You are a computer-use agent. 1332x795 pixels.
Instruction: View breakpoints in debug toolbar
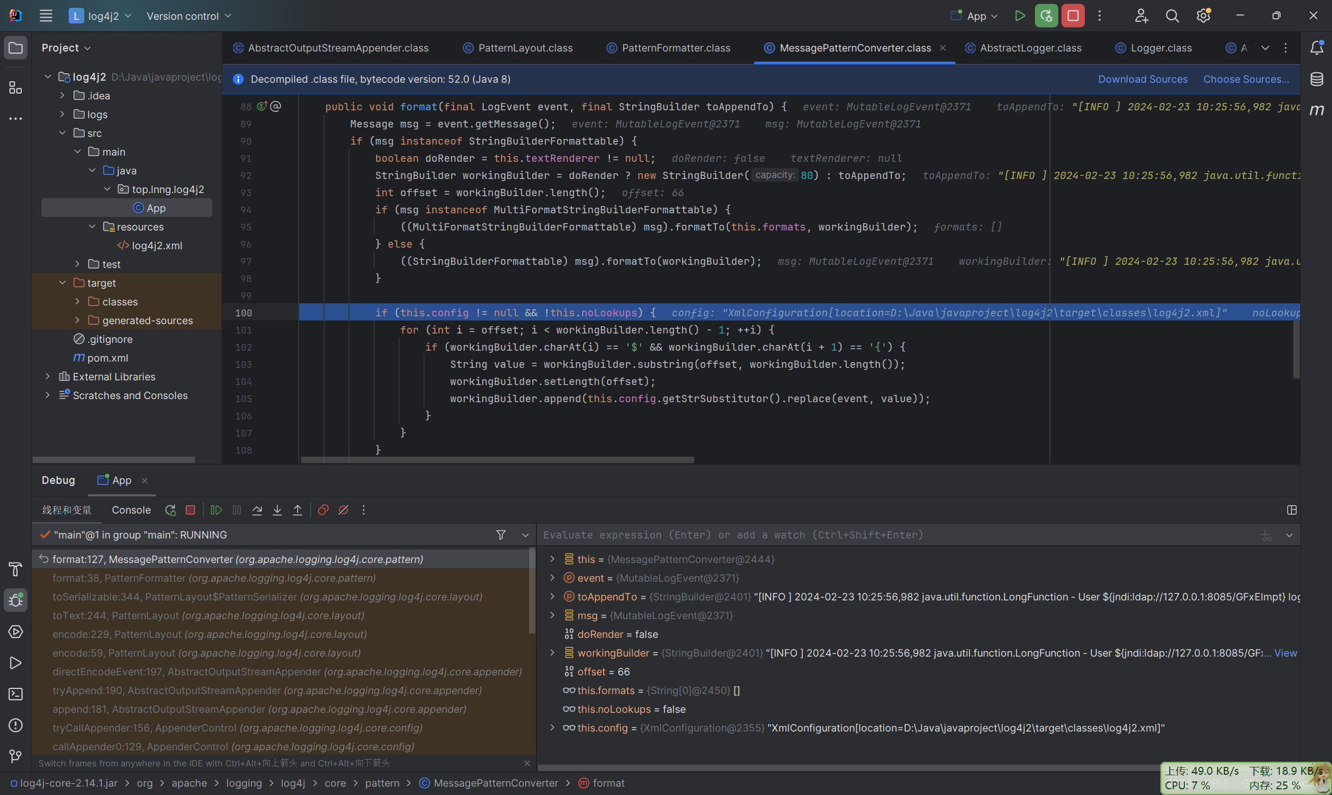point(323,510)
